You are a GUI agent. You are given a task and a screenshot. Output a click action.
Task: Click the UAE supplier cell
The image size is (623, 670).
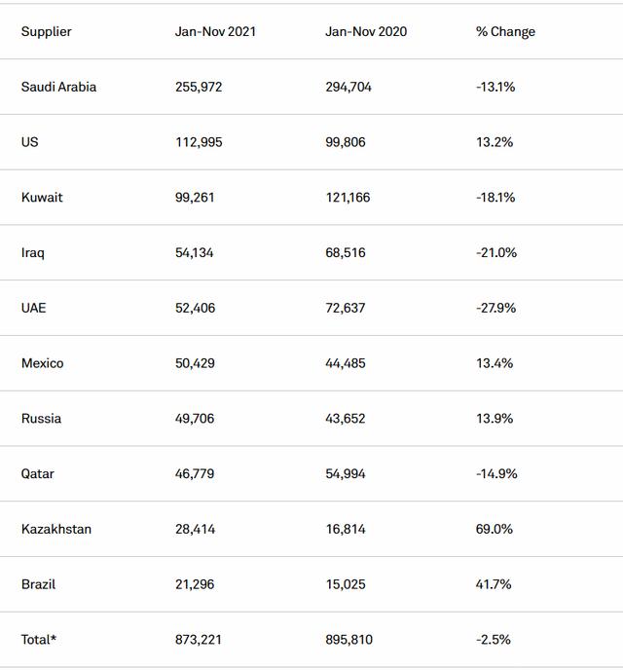[33, 308]
